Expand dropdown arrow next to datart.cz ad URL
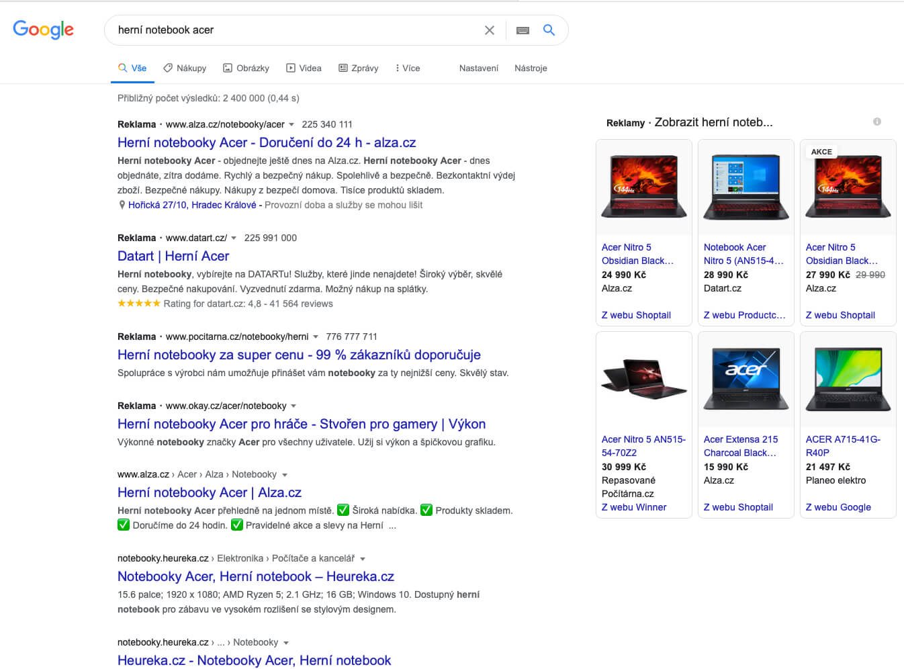This screenshot has height=669, width=904. (x=234, y=238)
